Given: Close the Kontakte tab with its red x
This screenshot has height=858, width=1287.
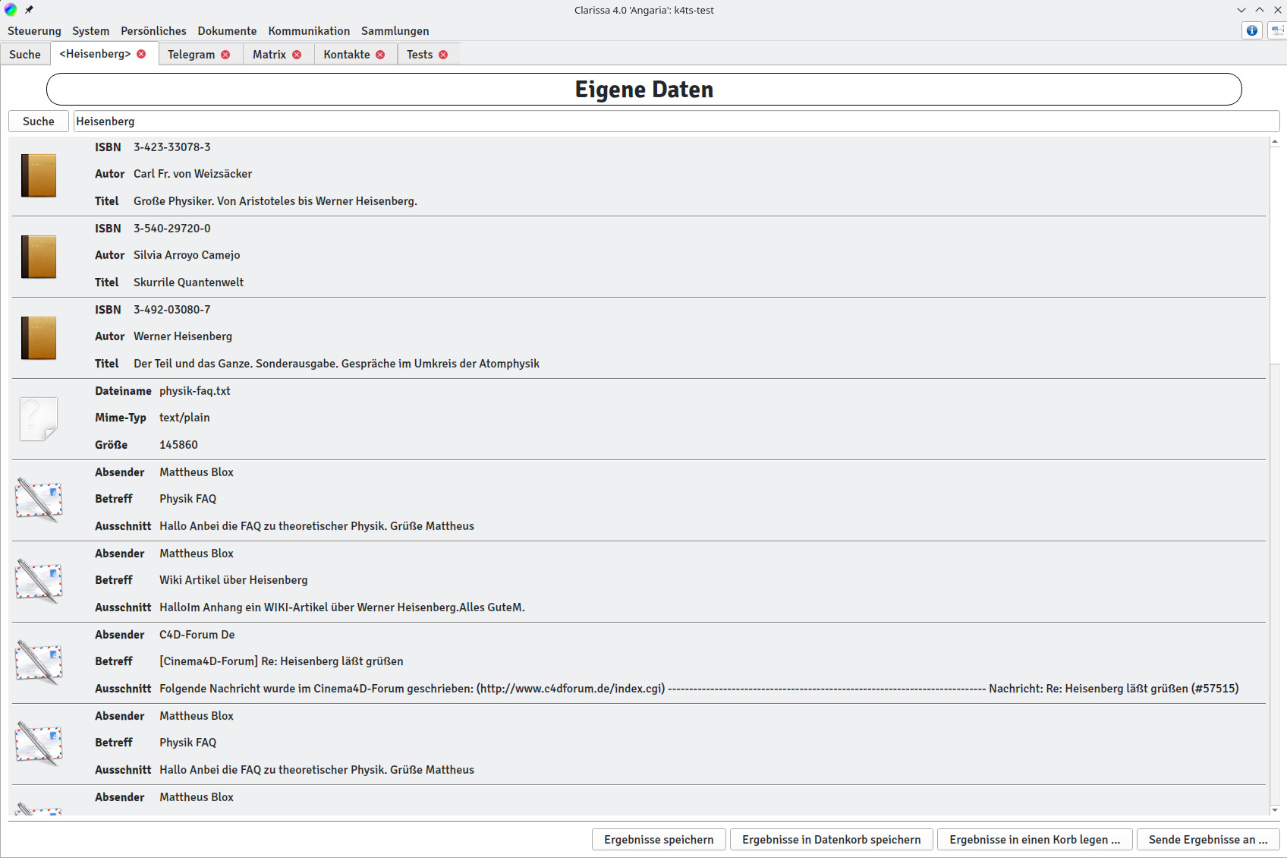Looking at the screenshot, I should coord(380,55).
